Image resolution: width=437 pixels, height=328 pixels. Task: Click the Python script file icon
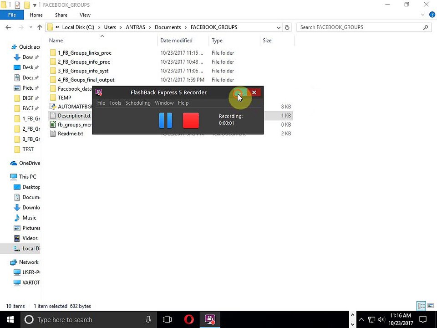tap(53, 106)
